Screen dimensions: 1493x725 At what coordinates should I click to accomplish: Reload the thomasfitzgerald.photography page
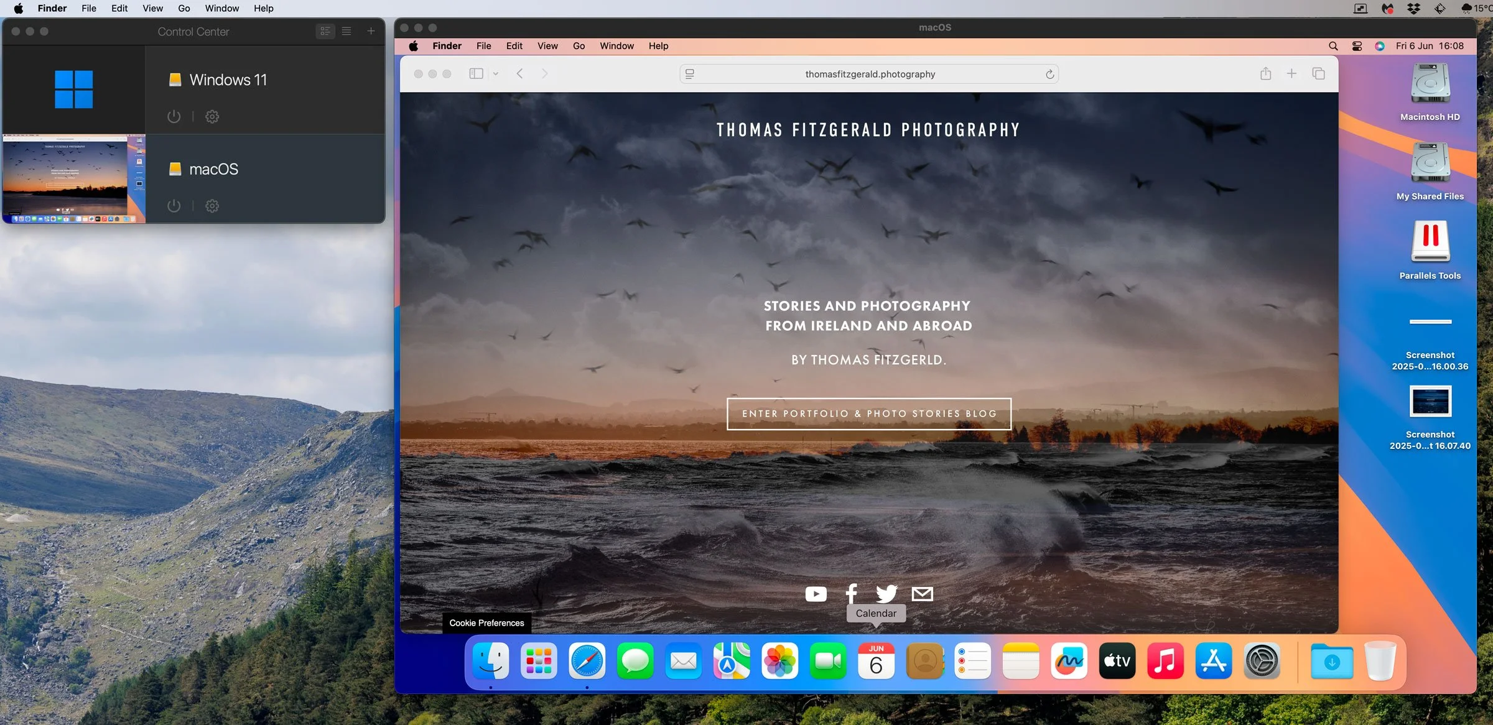[1049, 74]
